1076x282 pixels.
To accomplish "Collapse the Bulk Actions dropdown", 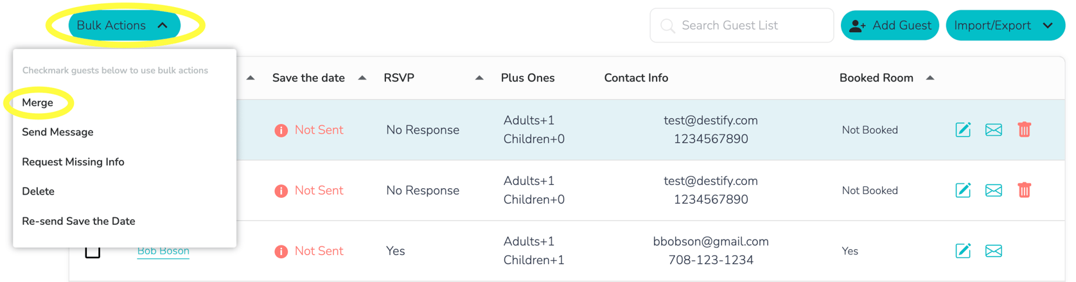I will [x=124, y=26].
